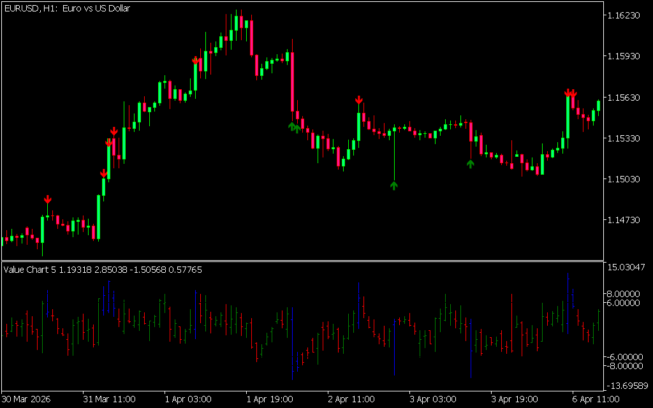Select the leftmost green buy arrow
The height and width of the screenshot is (408, 653).
[291, 126]
